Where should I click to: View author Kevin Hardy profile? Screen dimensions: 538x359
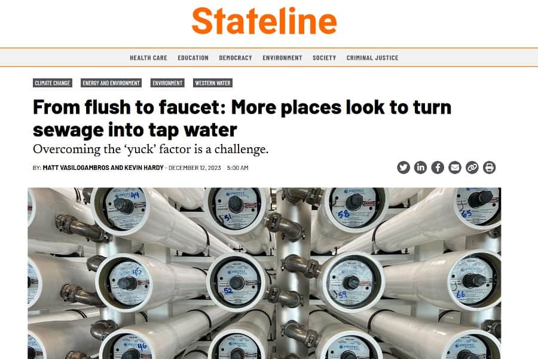[143, 168]
